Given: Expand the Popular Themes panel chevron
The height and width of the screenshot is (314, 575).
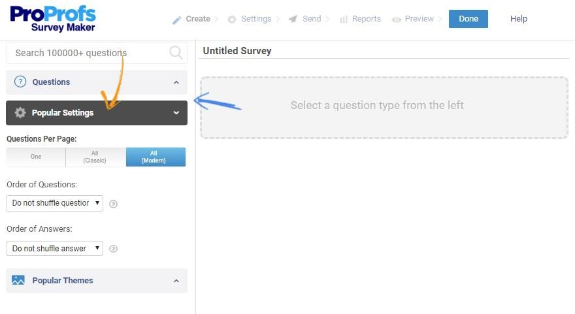Looking at the screenshot, I should (x=176, y=281).
